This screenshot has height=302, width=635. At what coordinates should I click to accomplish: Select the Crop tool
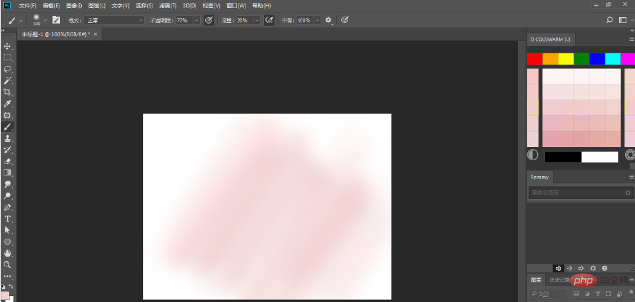(x=7, y=92)
